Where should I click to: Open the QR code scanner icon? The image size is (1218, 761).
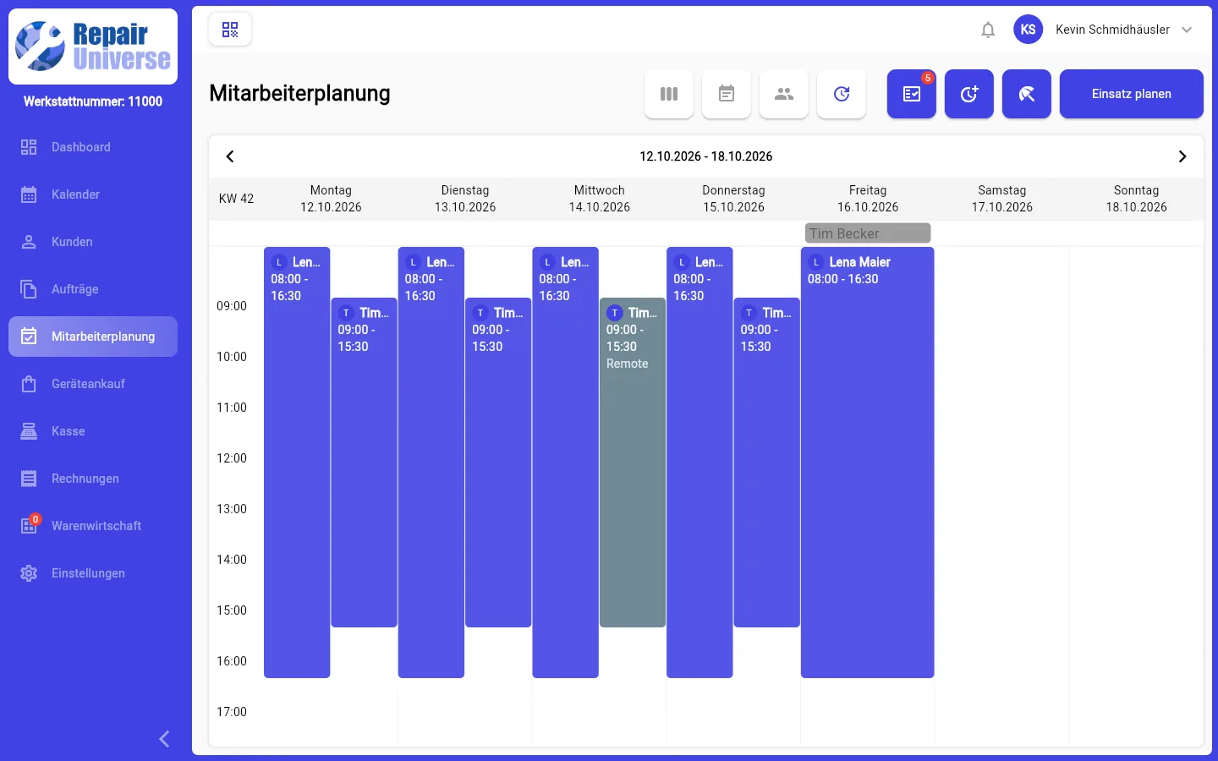(230, 30)
